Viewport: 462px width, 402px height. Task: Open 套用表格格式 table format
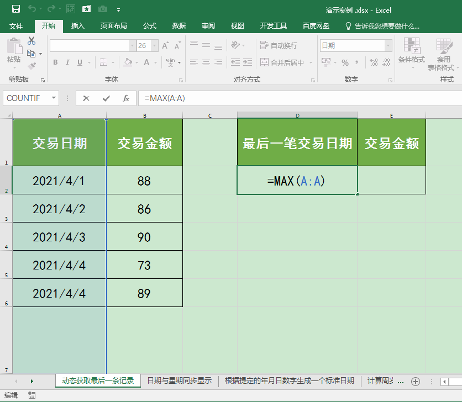click(x=443, y=55)
